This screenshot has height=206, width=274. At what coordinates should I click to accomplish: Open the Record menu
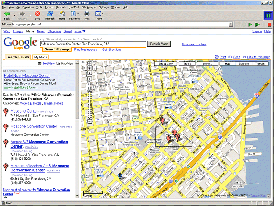[x=49, y=7]
